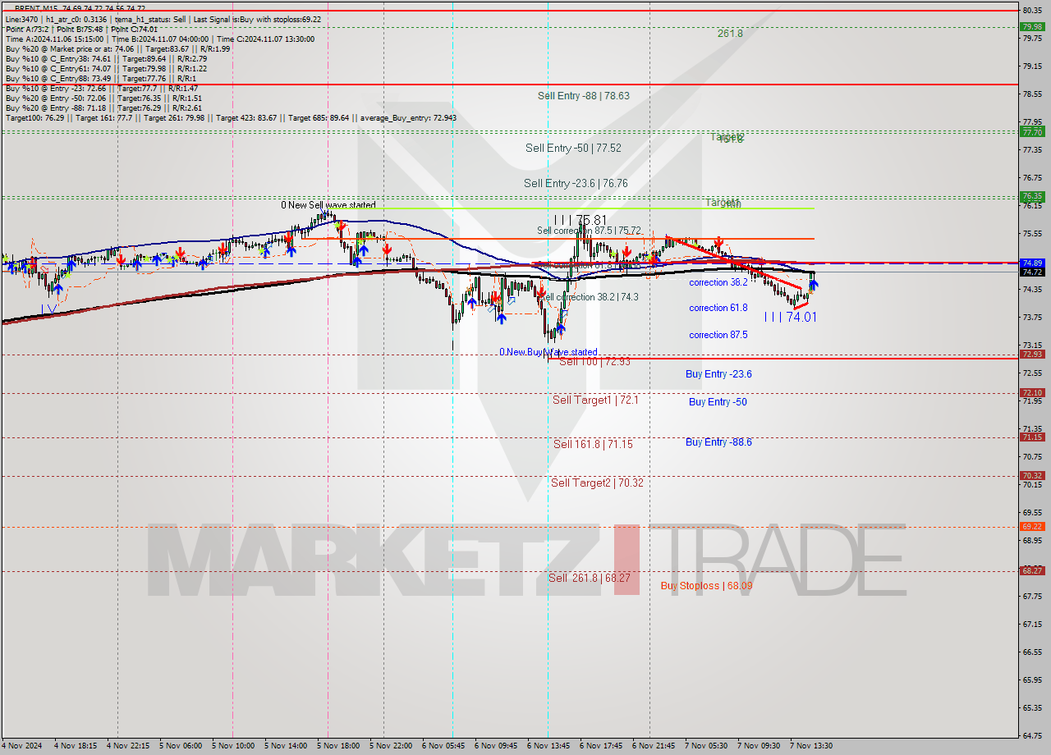The width and height of the screenshot is (1051, 755).
Task: Click the 'I I I 75.81' wave label
Action: (x=580, y=220)
